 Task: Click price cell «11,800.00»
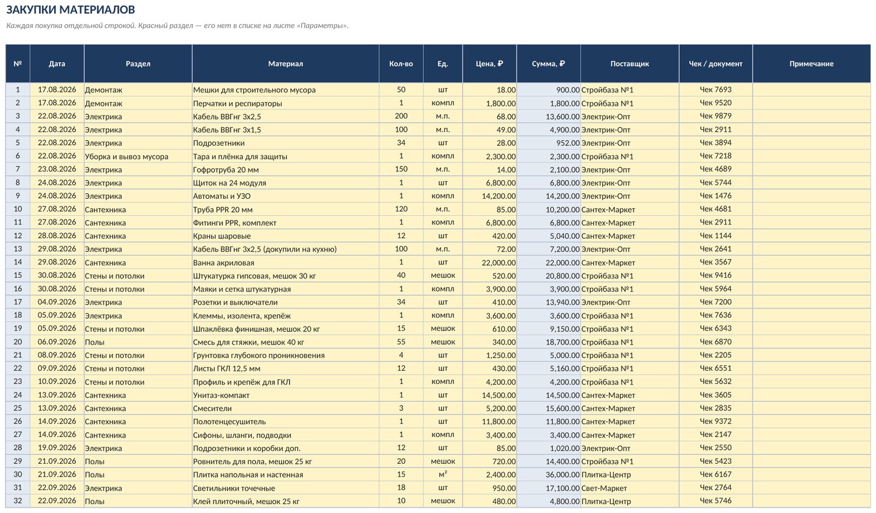[x=490, y=421]
